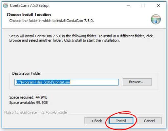Click the Destination Folder group label
168x131 pixels.
pos(27,73)
